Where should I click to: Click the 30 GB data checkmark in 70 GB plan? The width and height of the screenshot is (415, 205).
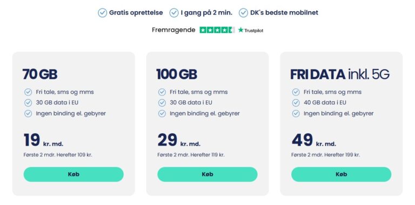point(28,102)
